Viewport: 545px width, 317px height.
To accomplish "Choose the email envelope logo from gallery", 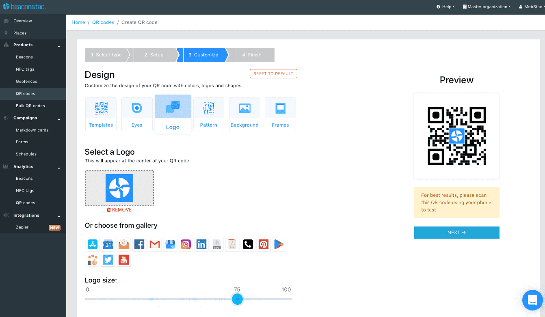I will (x=123, y=244).
